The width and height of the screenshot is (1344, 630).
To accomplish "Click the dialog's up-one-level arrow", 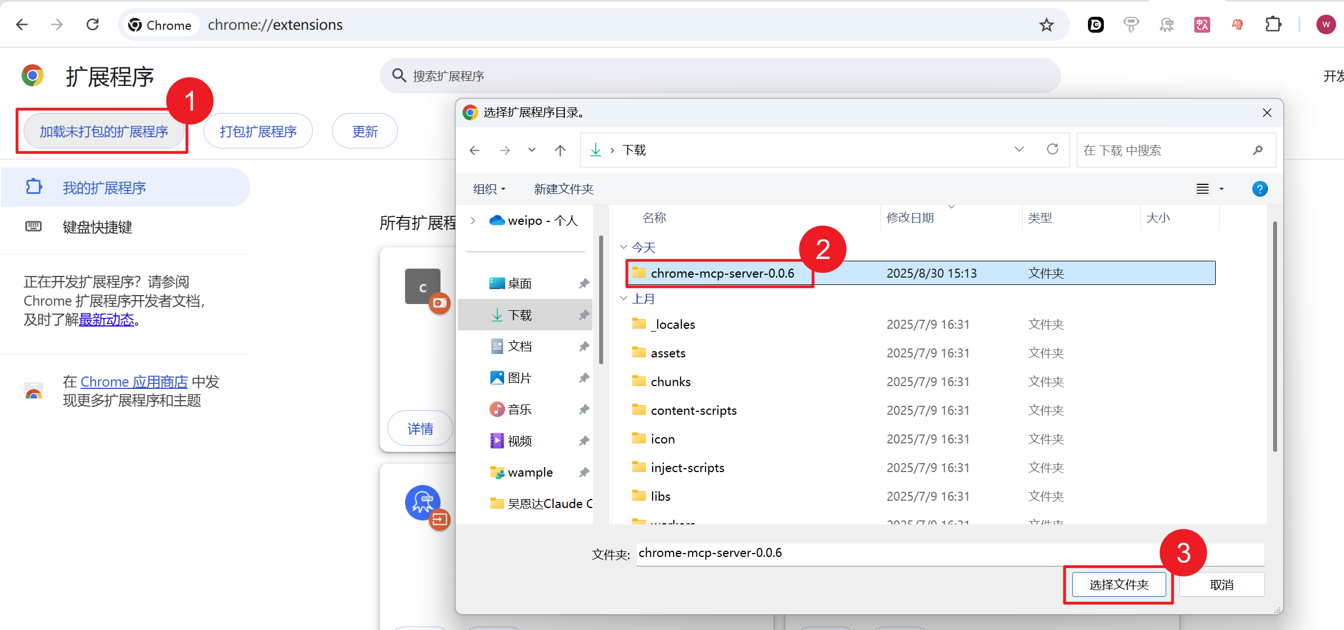I will [x=560, y=150].
